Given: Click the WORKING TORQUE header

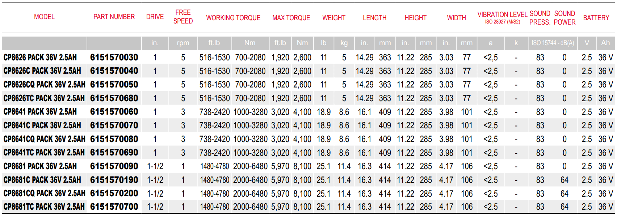Looking at the screenshot, I should pyautogui.click(x=233, y=18).
